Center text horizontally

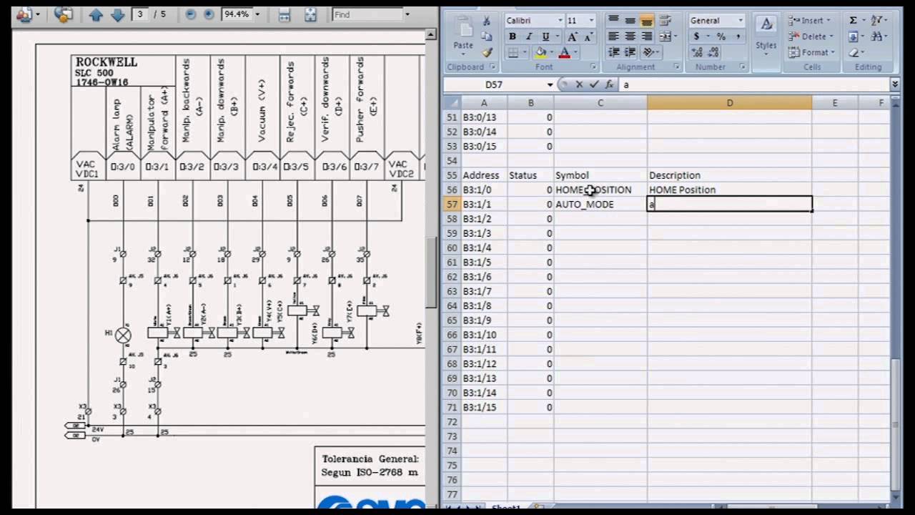630,36
